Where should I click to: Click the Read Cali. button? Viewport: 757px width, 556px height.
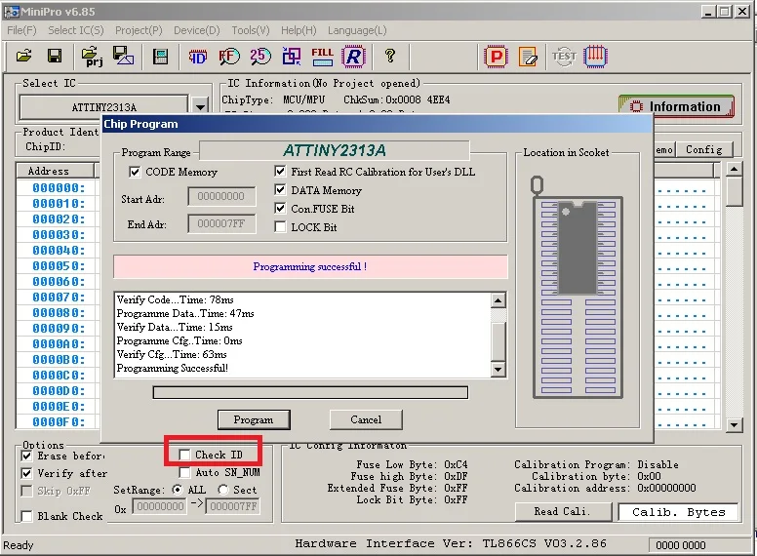pyautogui.click(x=563, y=511)
